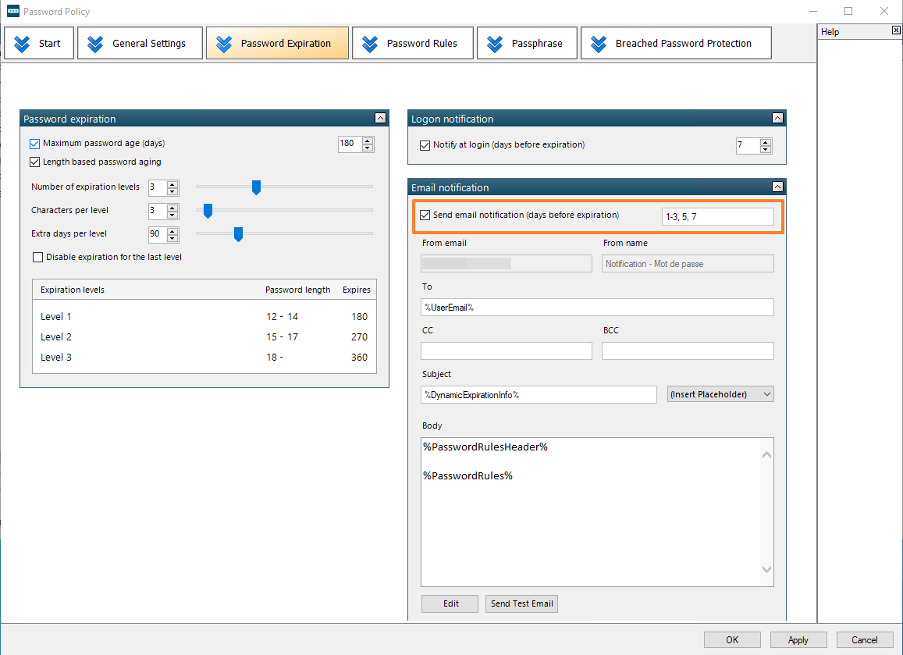The width and height of the screenshot is (903, 655).
Task: Click the Start tab chevron icon
Action: (x=21, y=44)
